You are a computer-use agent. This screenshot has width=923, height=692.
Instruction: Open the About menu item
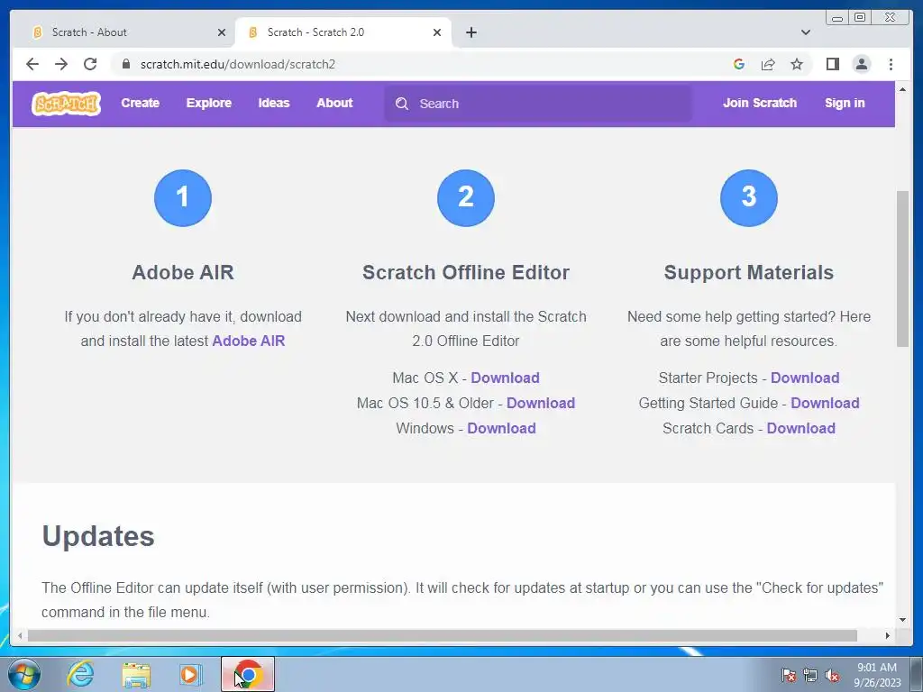click(x=334, y=103)
